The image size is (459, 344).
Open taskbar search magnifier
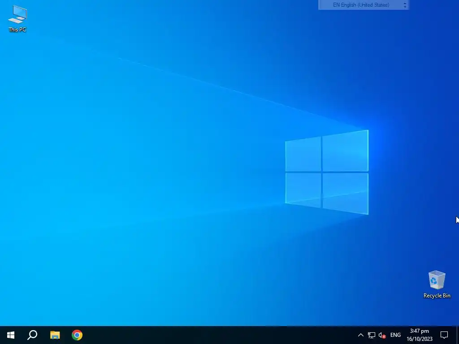(32, 335)
